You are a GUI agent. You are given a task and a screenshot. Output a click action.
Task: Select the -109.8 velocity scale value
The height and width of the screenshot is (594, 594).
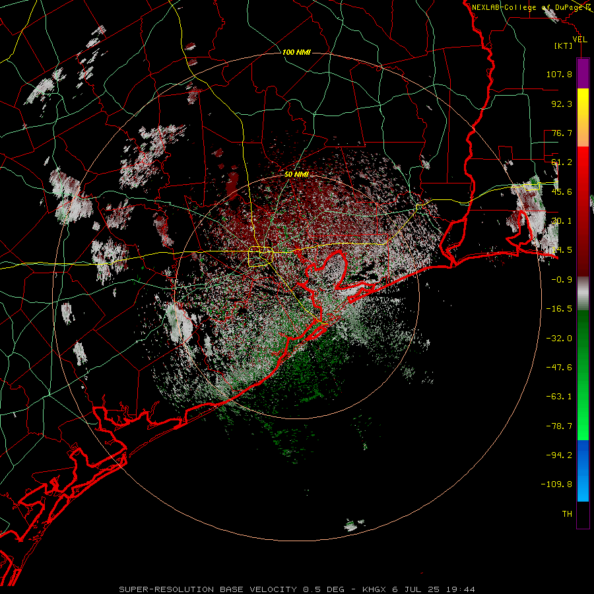point(556,484)
